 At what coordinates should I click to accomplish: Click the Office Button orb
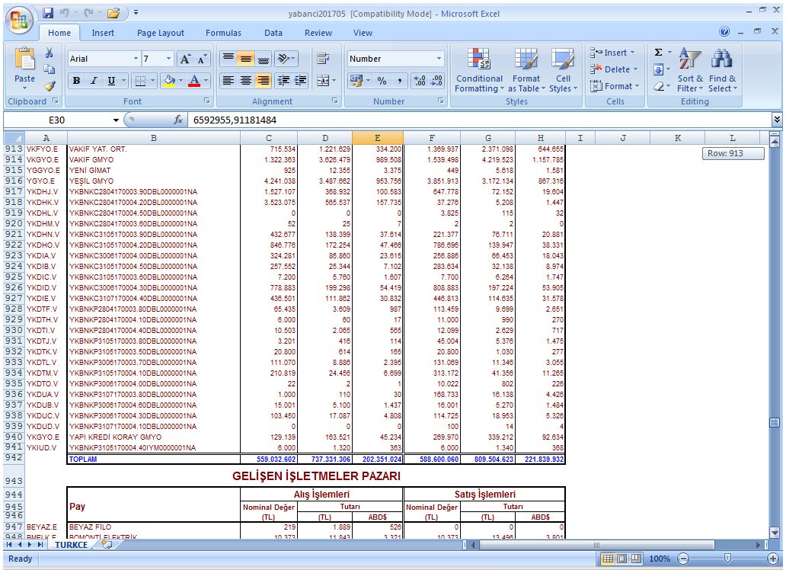coord(19,21)
